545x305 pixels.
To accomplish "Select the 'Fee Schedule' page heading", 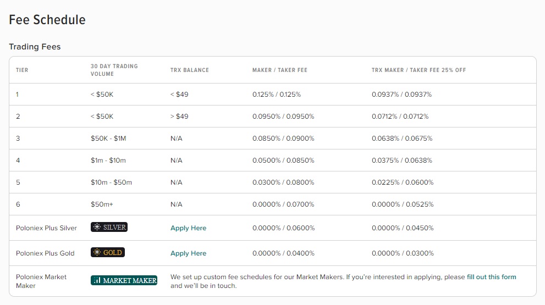I will point(47,20).
